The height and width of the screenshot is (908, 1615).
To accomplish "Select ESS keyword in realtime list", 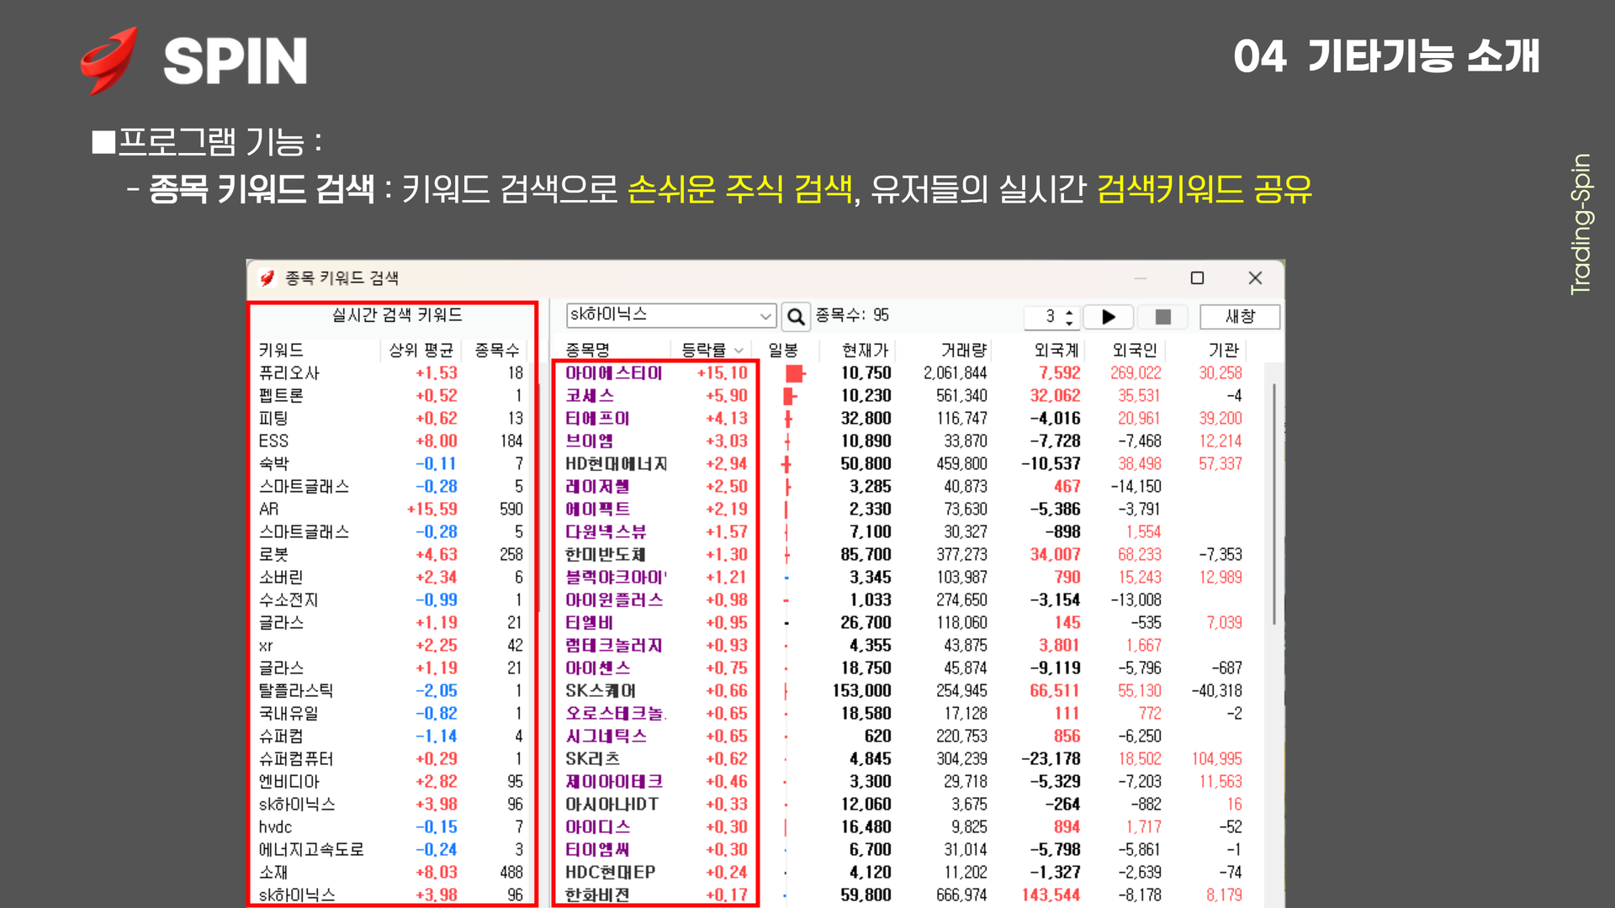I will click(x=273, y=441).
